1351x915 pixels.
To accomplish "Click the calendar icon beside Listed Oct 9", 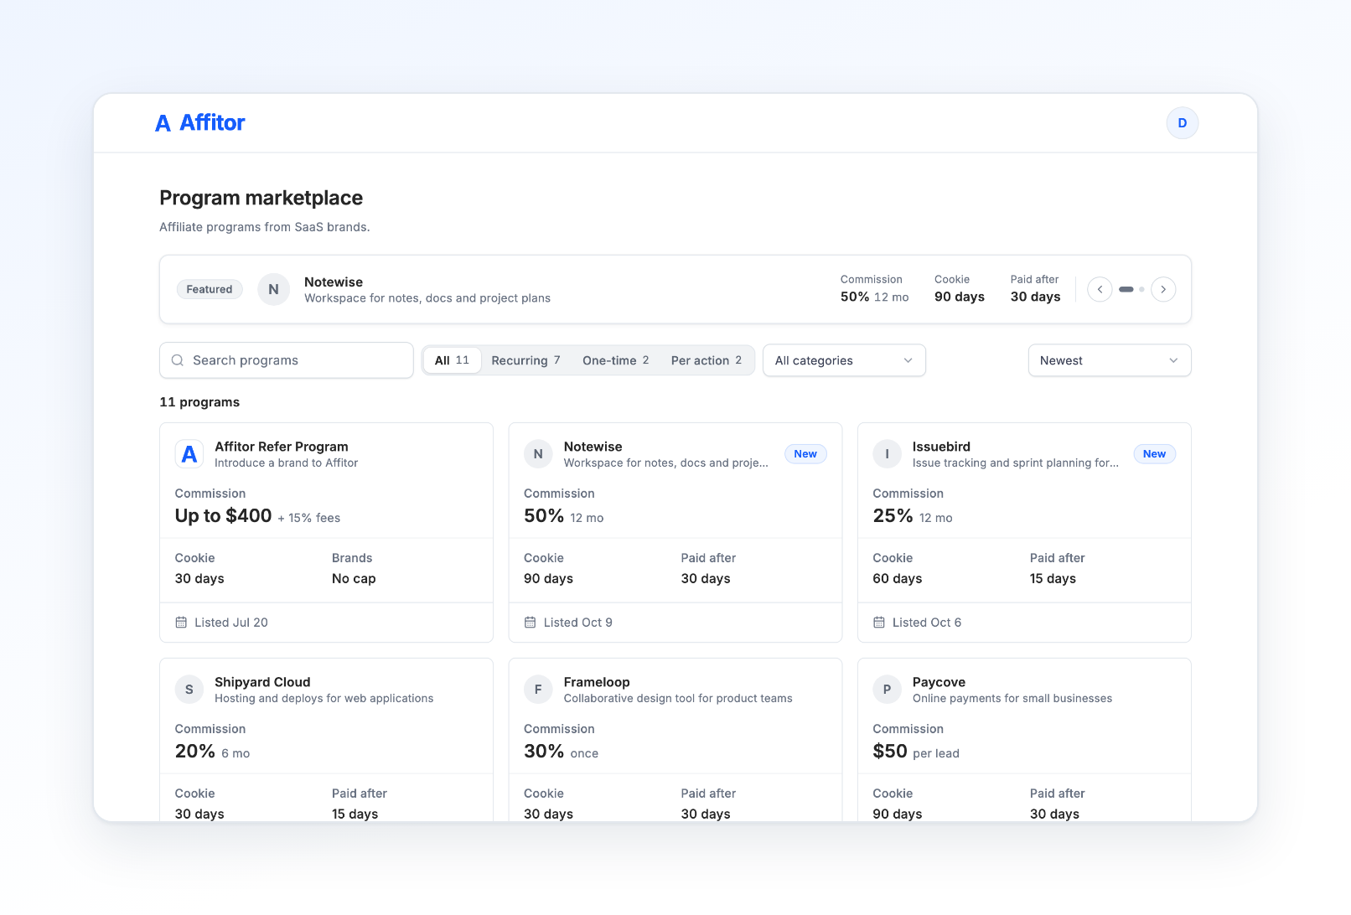I will click(x=530, y=623).
